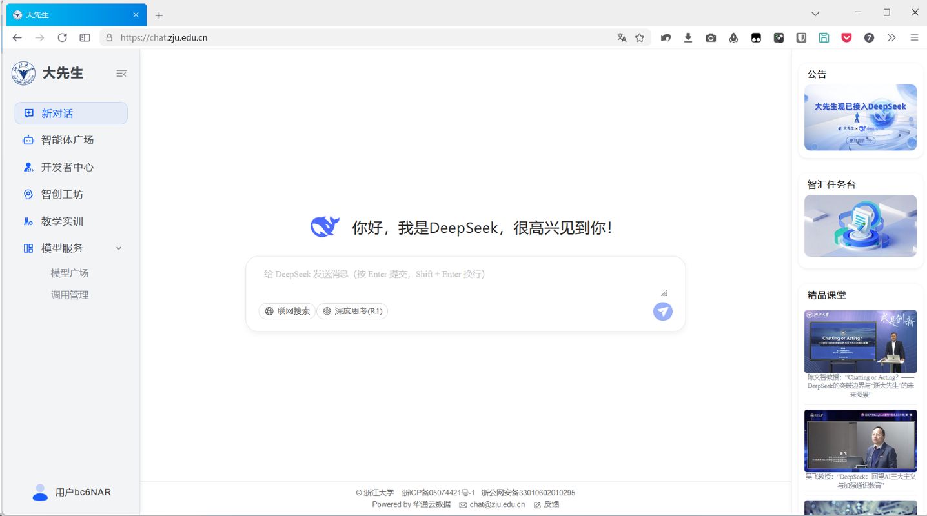Reload the page with the refresh icon

(62, 37)
